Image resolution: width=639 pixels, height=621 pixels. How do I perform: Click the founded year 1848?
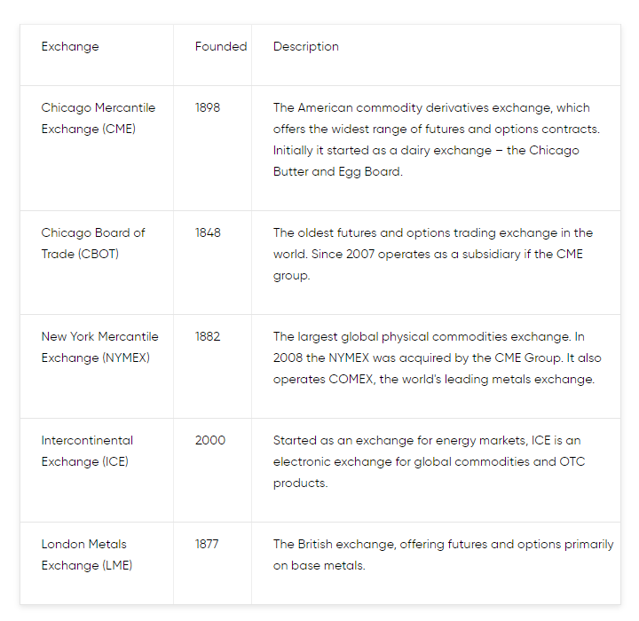(208, 232)
